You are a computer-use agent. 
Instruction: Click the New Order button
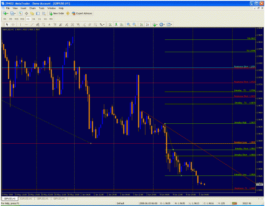click(x=57, y=13)
